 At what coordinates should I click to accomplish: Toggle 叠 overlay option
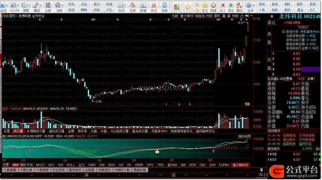[x=224, y=16]
